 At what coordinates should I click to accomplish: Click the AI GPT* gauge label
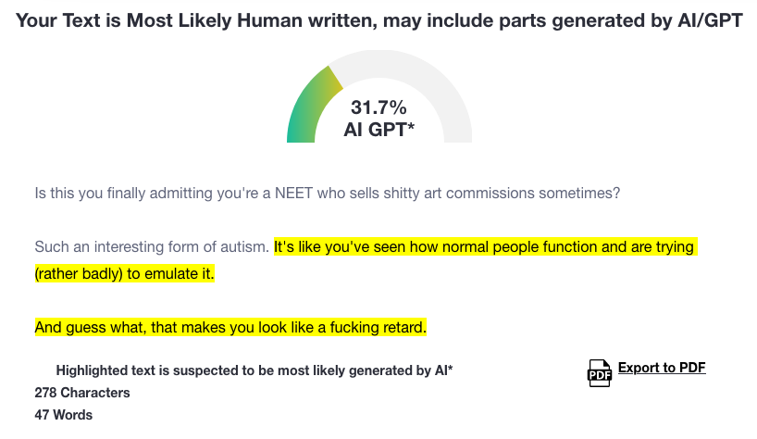tap(379, 130)
